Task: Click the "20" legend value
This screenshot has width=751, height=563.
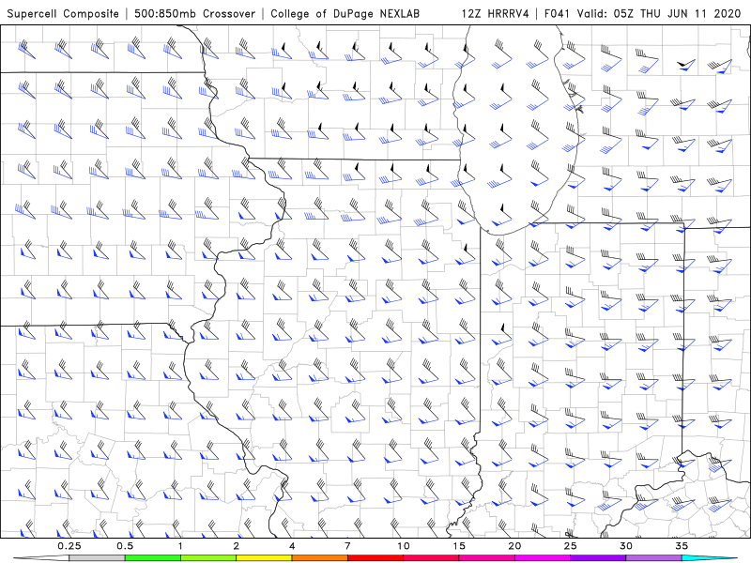Action: [x=514, y=546]
